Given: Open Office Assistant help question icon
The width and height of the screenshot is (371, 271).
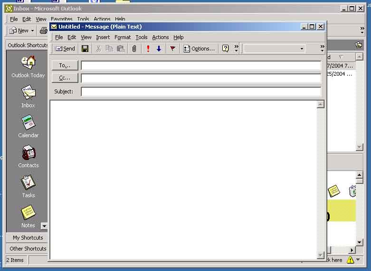Looking at the screenshot, I should (x=225, y=49).
